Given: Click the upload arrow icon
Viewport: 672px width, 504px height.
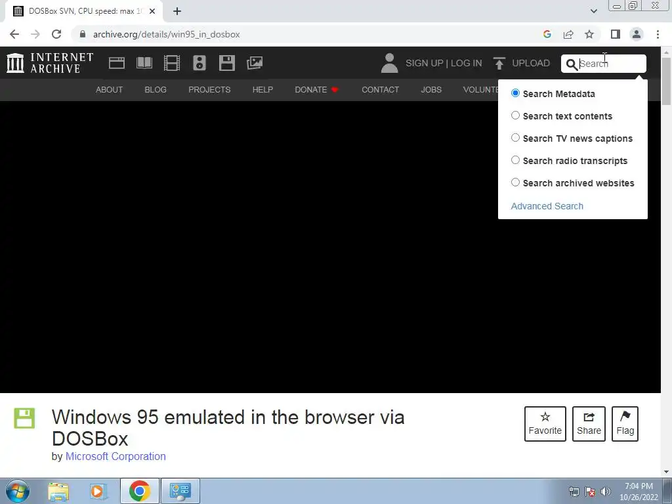Looking at the screenshot, I should pos(499,63).
